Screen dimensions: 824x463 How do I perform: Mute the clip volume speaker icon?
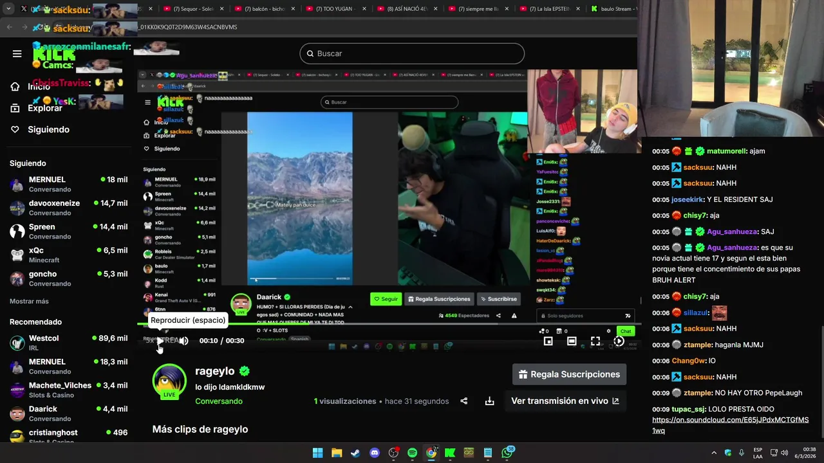pyautogui.click(x=183, y=341)
